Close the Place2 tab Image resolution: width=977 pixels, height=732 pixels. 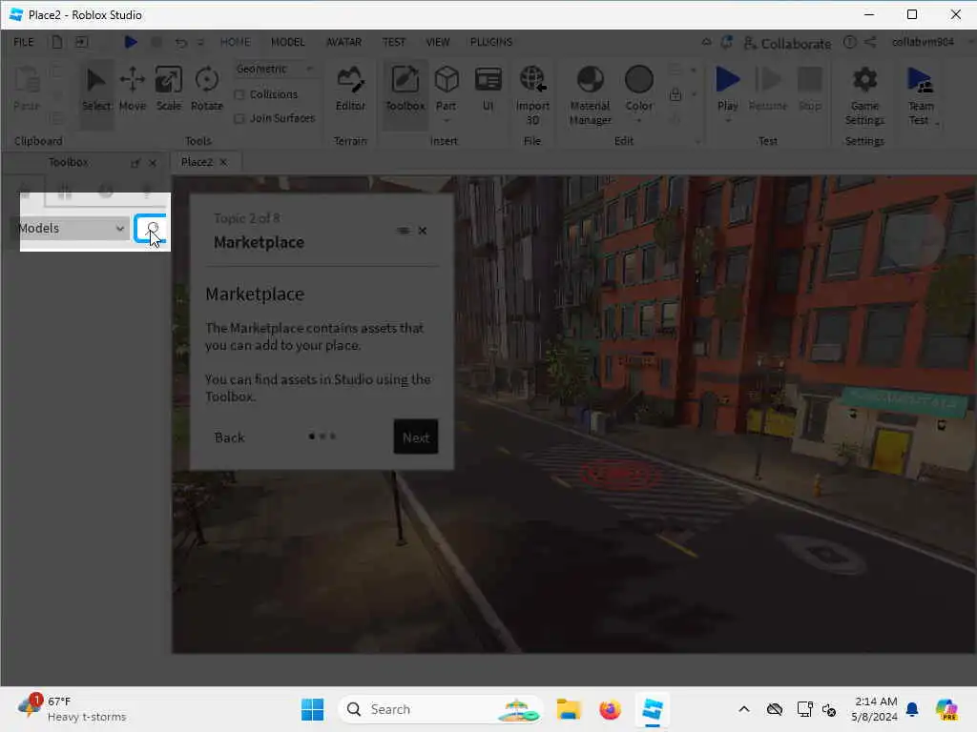click(223, 162)
